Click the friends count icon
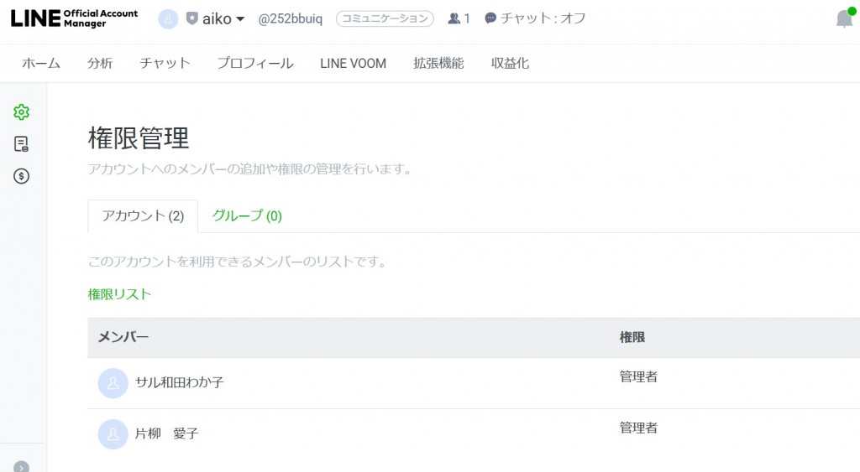 (454, 18)
